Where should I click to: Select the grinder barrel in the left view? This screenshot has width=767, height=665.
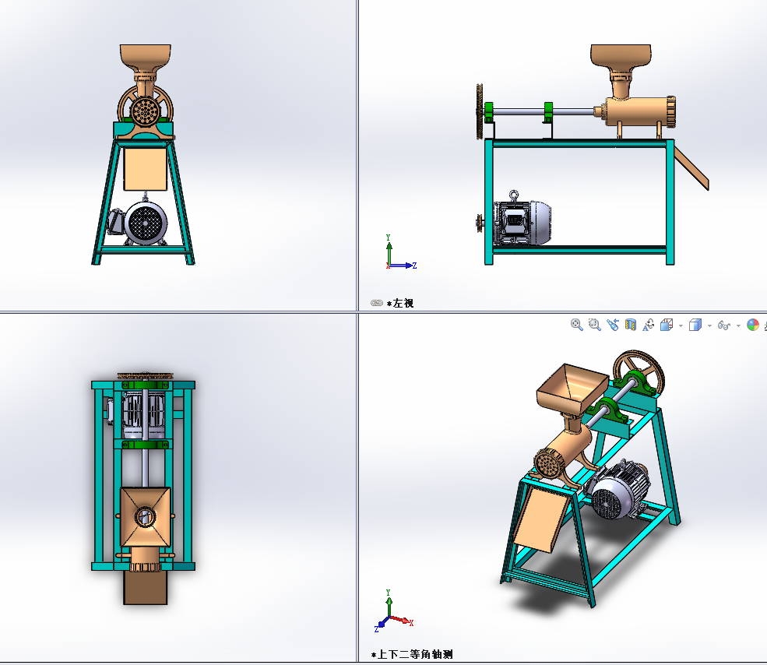coord(636,111)
